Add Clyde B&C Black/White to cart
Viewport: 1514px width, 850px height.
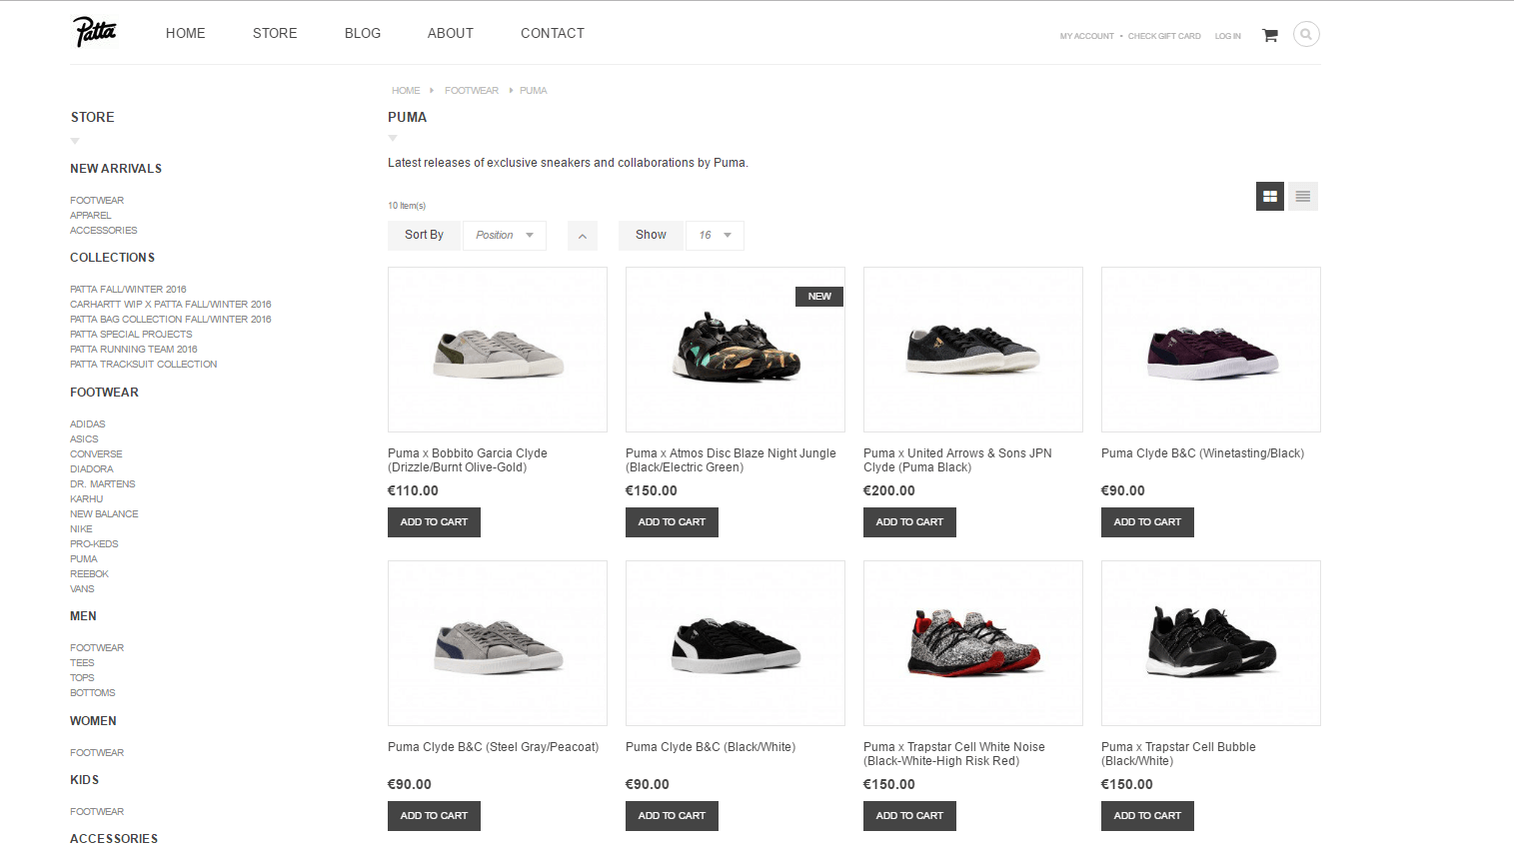pos(672,816)
